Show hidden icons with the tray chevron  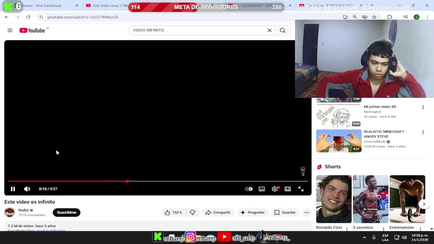(364, 238)
